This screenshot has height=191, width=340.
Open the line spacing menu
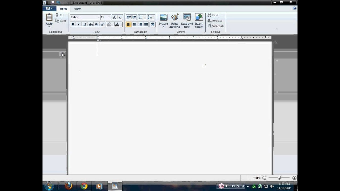pos(151,17)
